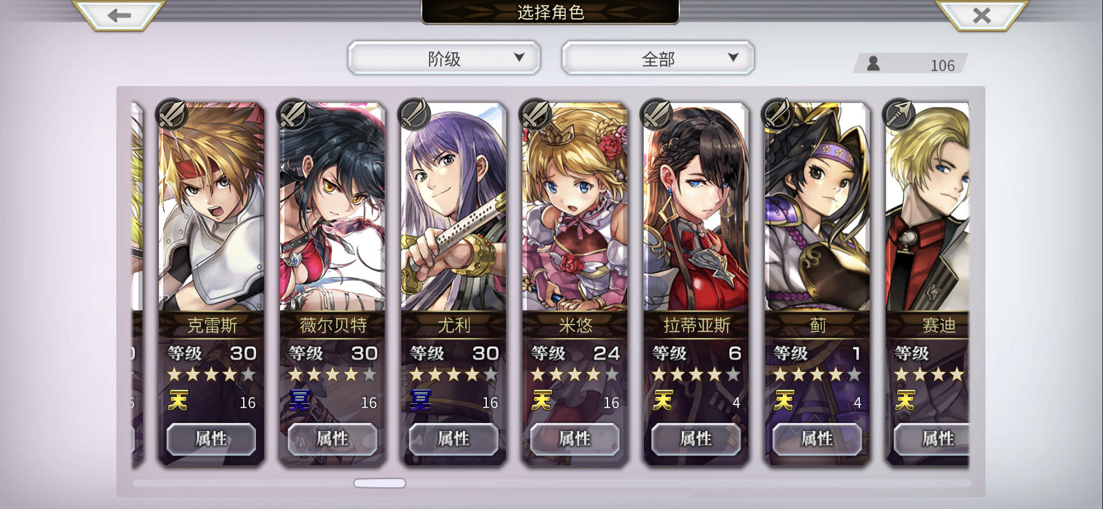Click the back arrow icon
Viewport: 1103px width, 509px height.
pos(119,15)
